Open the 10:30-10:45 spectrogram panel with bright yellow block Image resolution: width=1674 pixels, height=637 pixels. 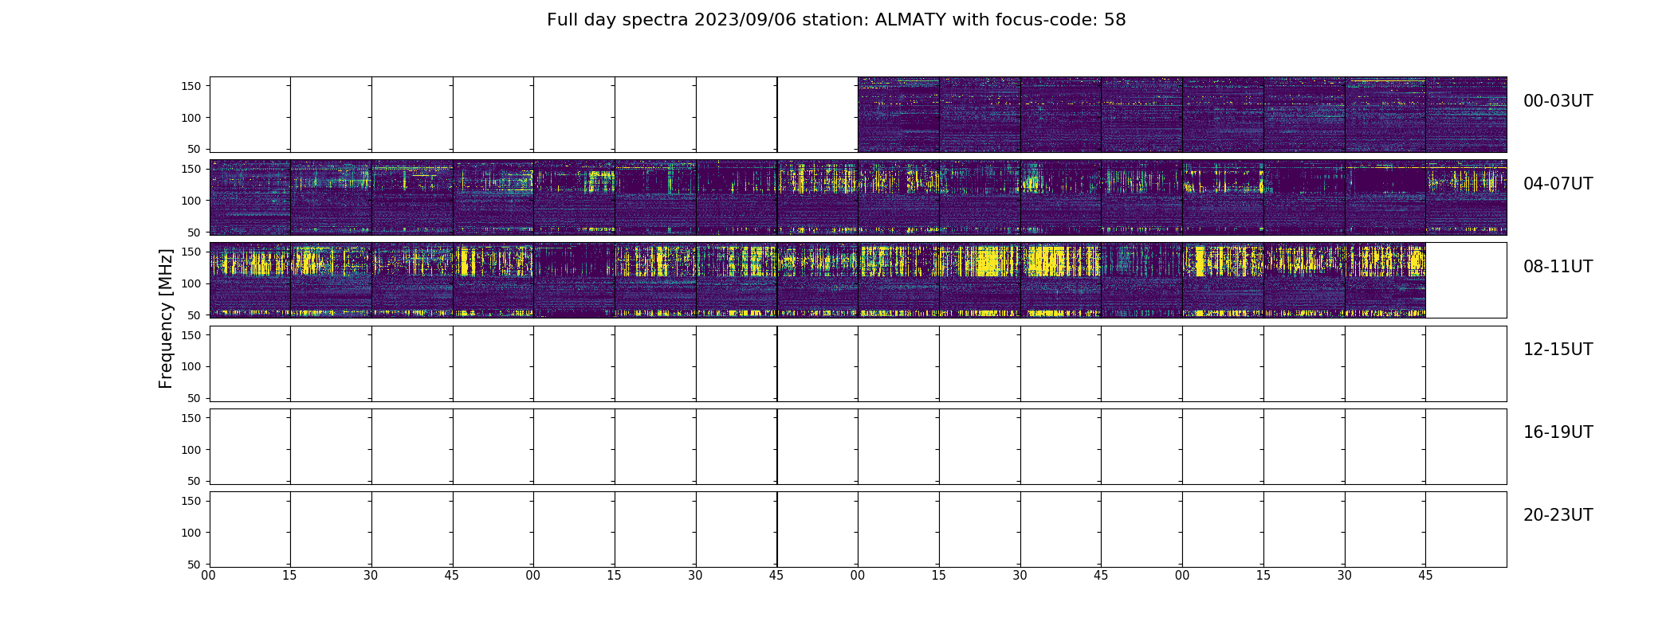click(1061, 280)
